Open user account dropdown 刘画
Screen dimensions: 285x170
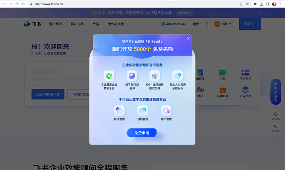click(x=227, y=24)
